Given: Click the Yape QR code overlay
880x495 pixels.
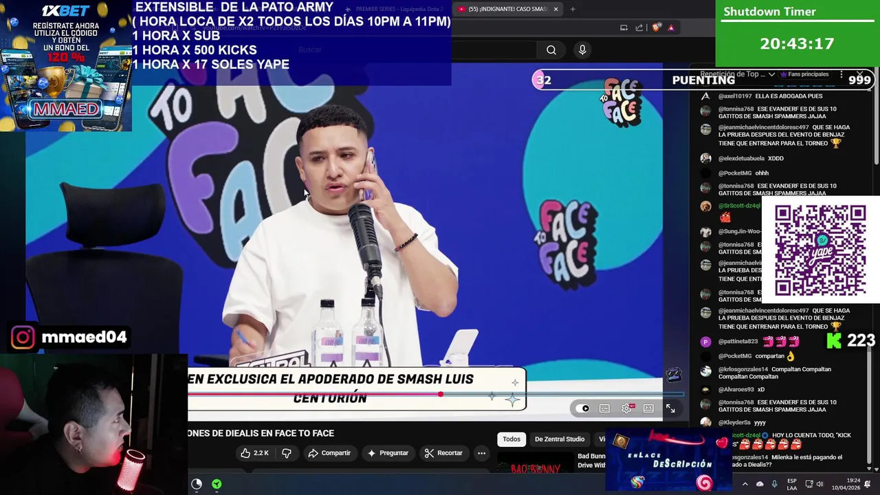Looking at the screenshot, I should click(x=820, y=250).
